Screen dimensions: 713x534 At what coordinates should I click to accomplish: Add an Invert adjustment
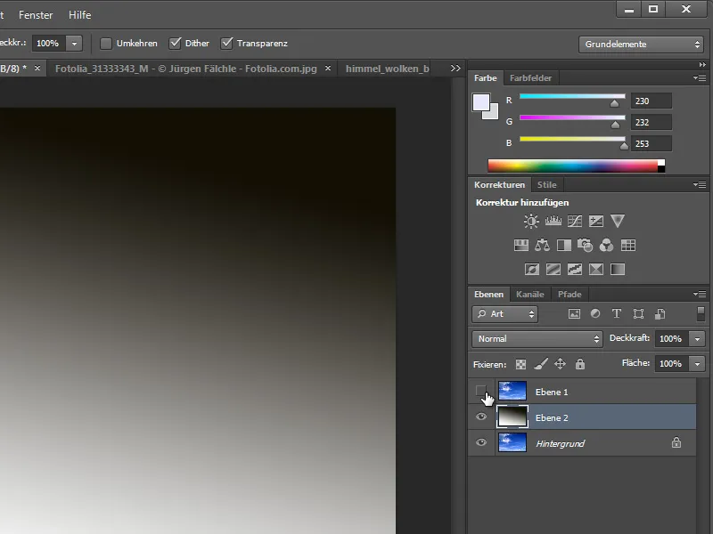pos(531,270)
